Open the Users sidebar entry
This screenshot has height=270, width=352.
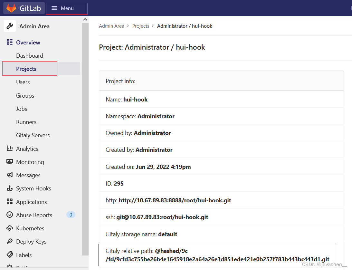coord(23,82)
